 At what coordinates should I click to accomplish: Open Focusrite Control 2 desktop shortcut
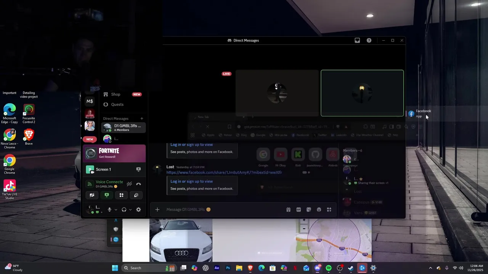[29, 114]
